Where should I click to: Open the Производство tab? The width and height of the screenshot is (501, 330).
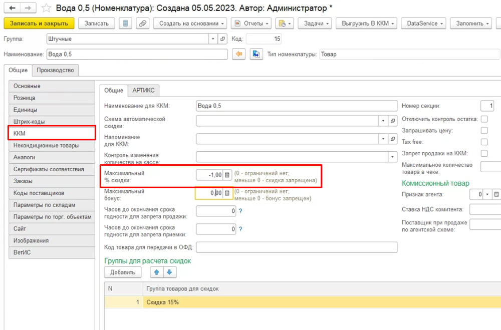pos(55,70)
